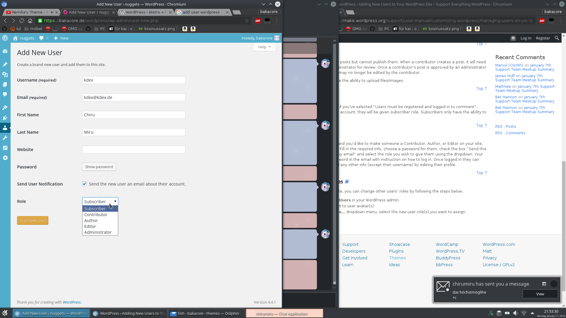Bookmark the user-new.php page with the star
The image size is (566, 318).
pyautogui.click(x=247, y=21)
